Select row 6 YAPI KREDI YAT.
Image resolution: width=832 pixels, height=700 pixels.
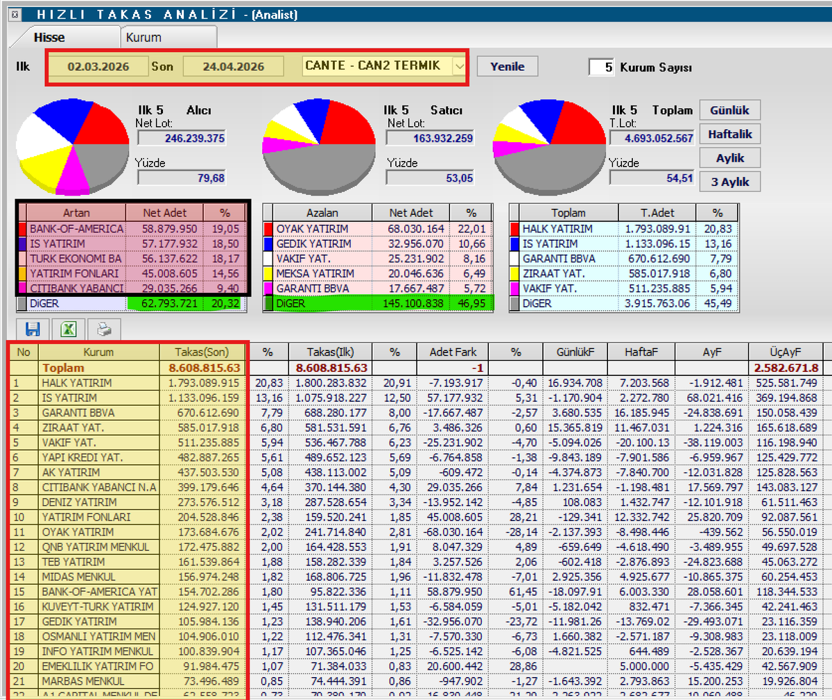415,457
